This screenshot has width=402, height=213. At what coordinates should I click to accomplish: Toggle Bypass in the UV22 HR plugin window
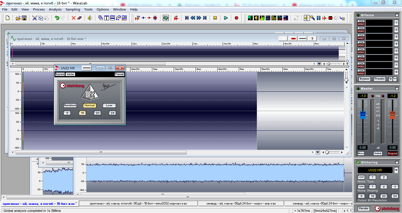point(60,74)
